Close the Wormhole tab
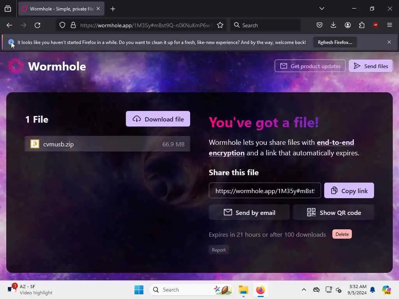This screenshot has width=399, height=299. point(98,9)
